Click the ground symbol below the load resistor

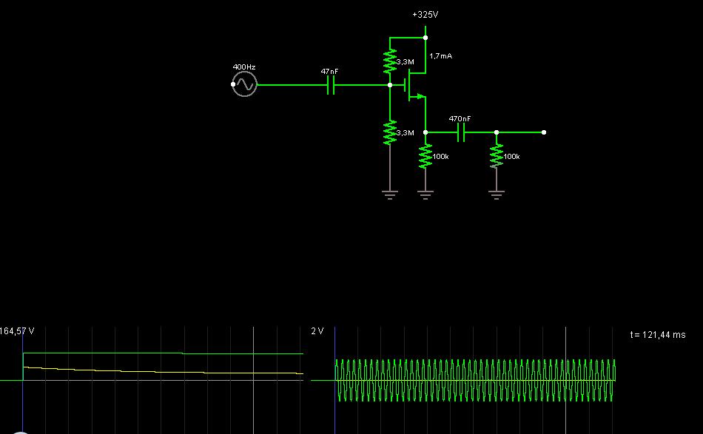point(496,194)
